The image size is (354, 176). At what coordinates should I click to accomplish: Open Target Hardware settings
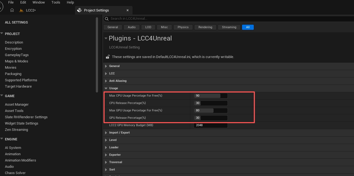tap(18, 86)
